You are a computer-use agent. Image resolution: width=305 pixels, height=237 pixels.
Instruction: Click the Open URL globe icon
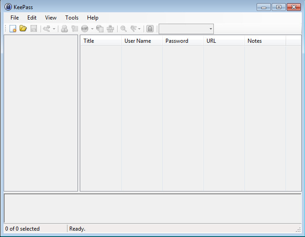[85, 29]
